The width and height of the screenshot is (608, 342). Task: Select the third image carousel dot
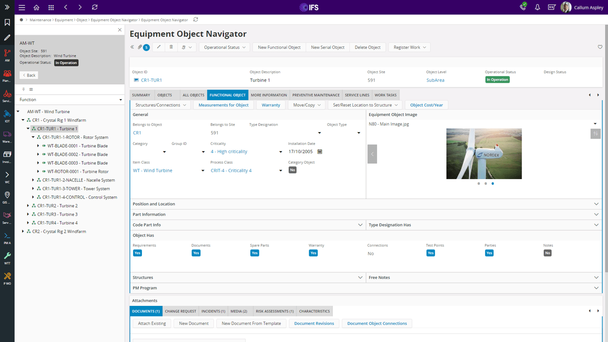pyautogui.click(x=493, y=183)
